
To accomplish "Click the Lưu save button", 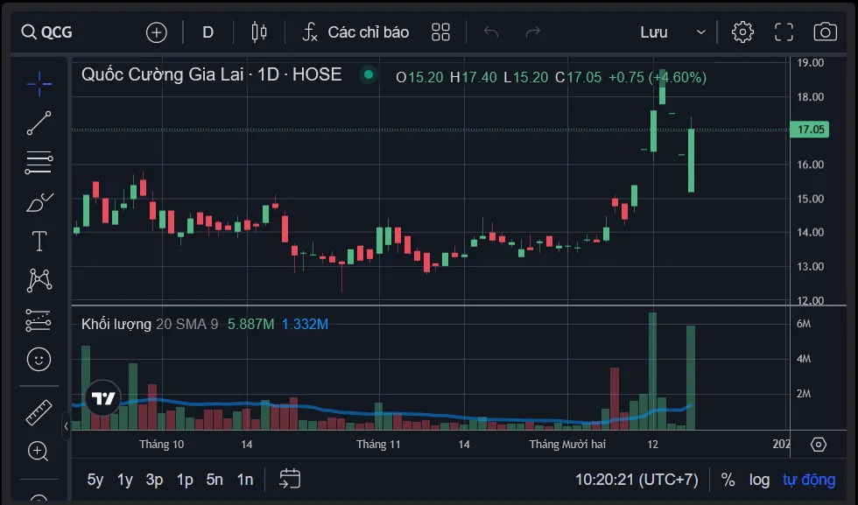I will pyautogui.click(x=654, y=32).
